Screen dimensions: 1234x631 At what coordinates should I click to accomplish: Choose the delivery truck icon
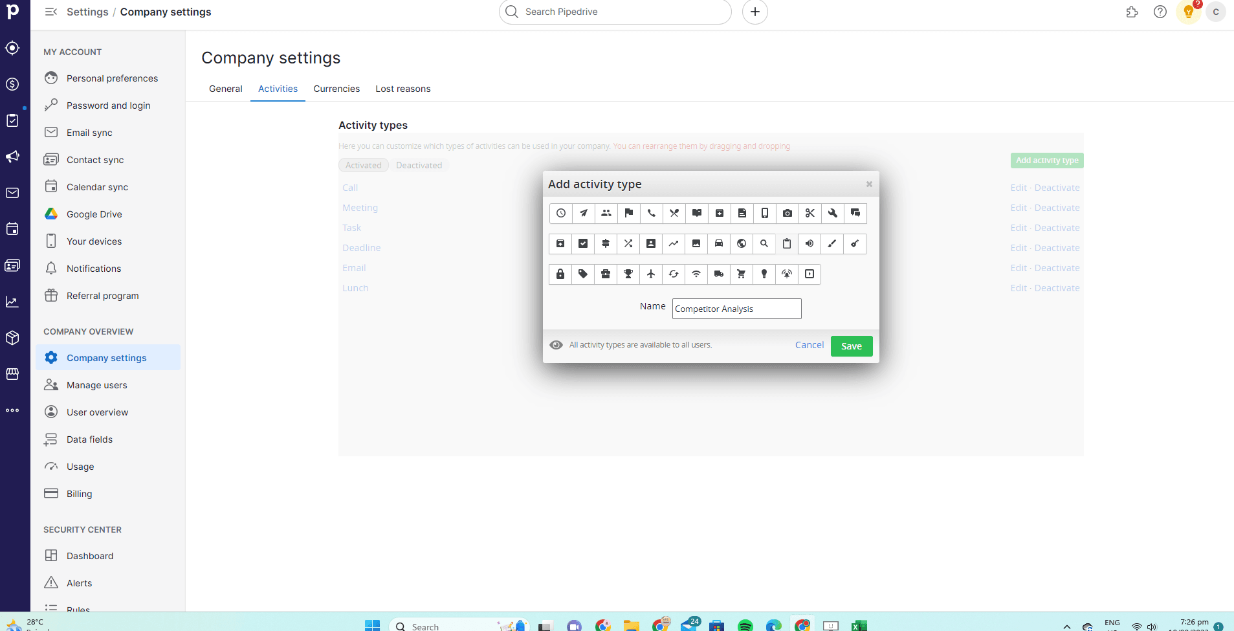719,274
